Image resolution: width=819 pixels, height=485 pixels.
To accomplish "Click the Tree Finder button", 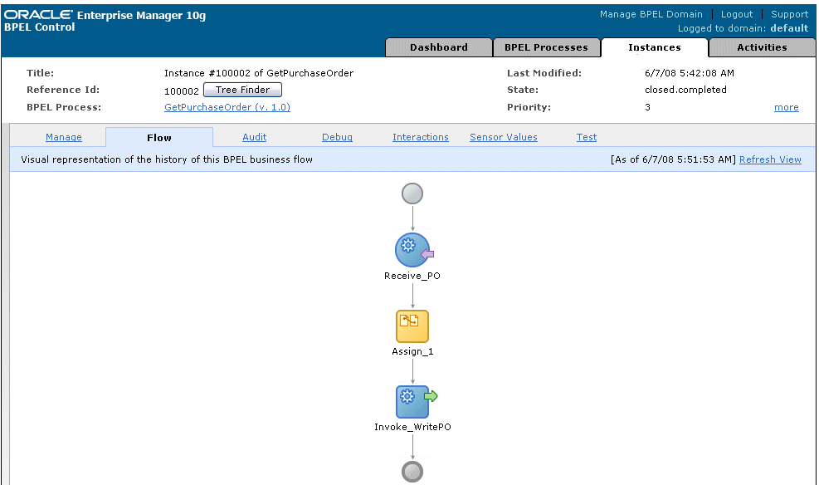I will tap(242, 90).
